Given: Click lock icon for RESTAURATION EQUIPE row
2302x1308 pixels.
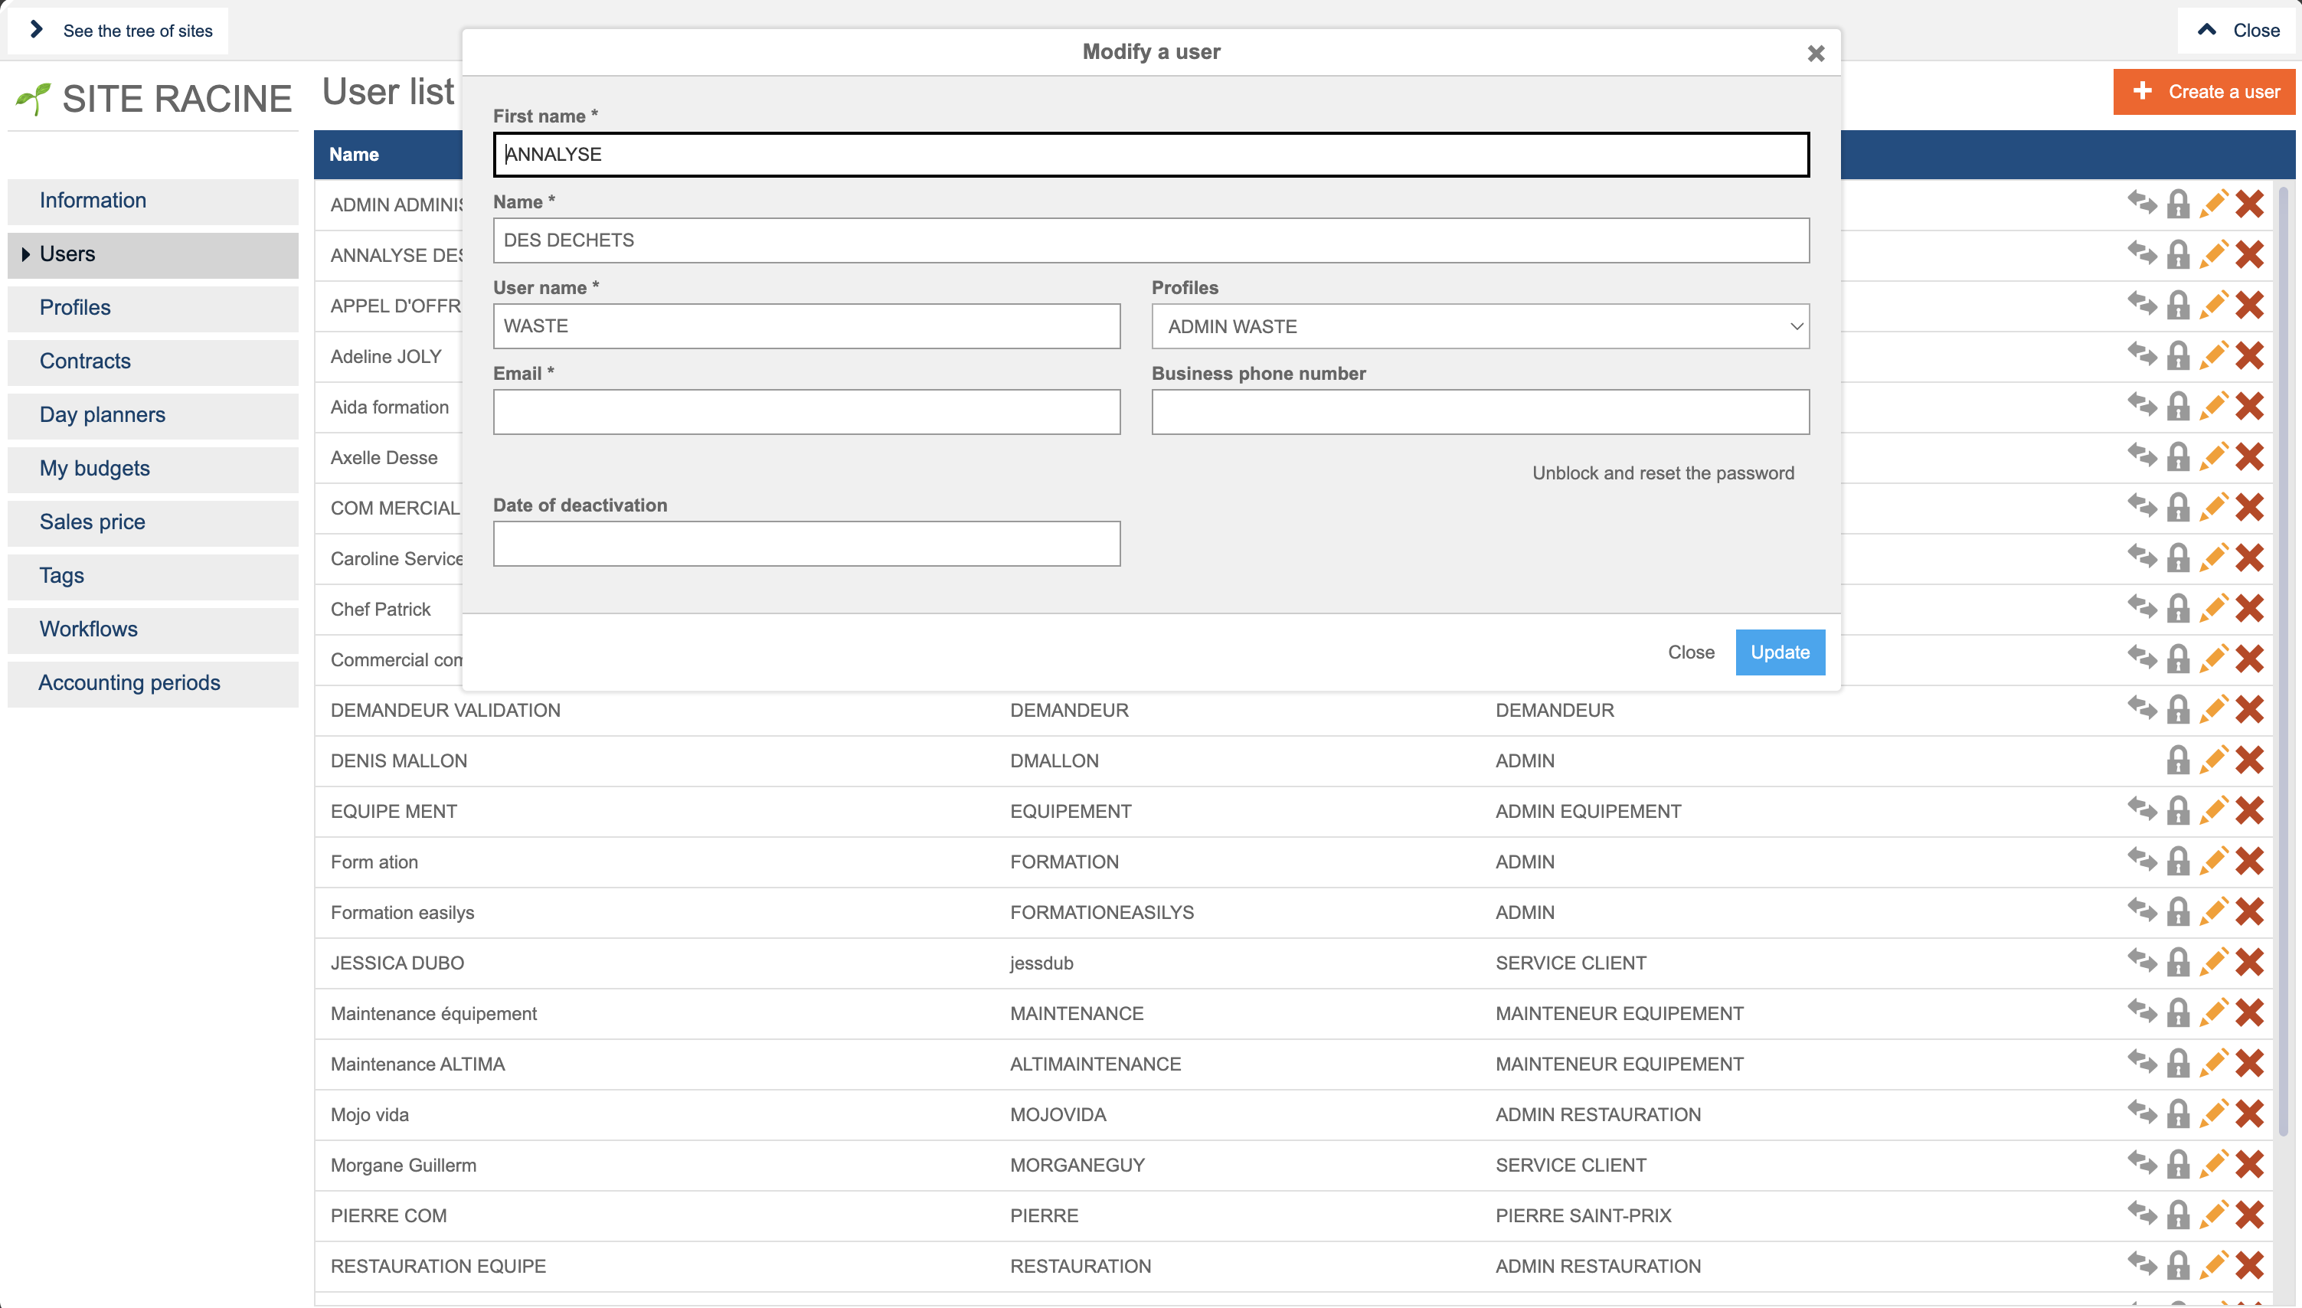Looking at the screenshot, I should click(x=2178, y=1266).
